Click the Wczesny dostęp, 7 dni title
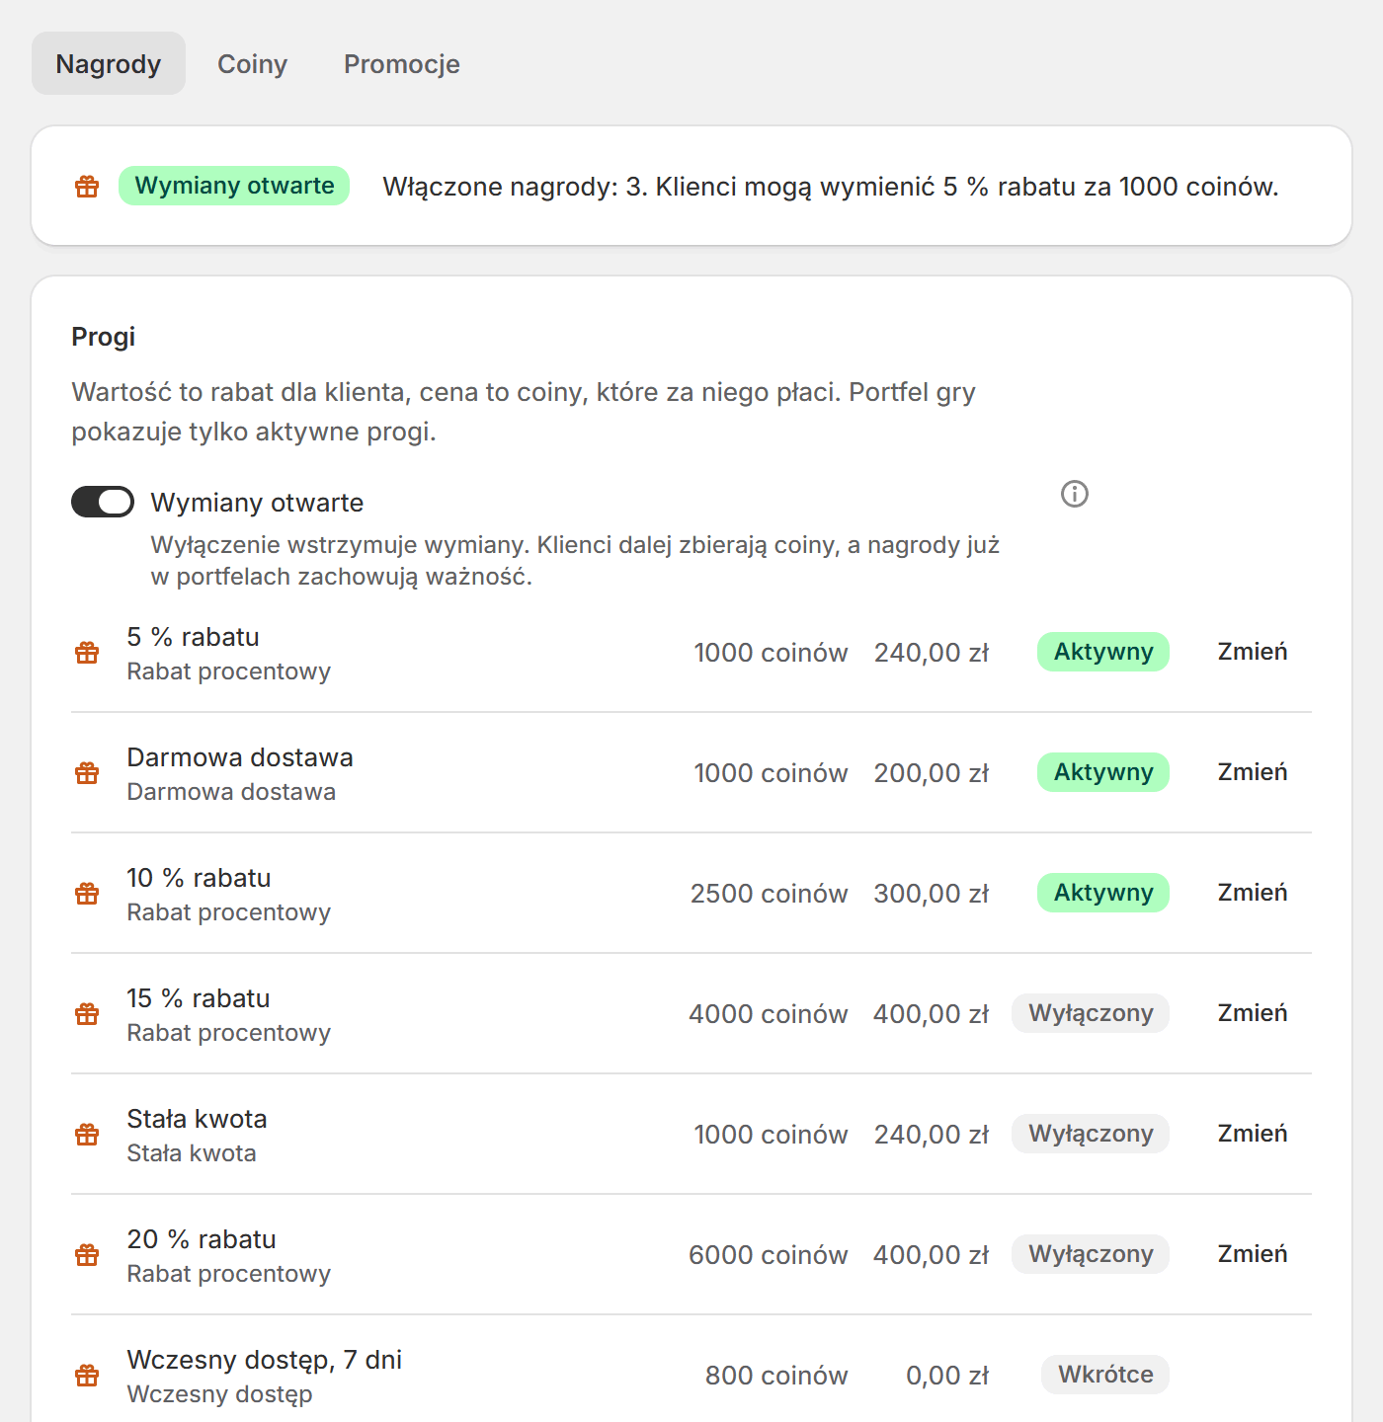Viewport: 1383px width, 1422px height. 265,1360
